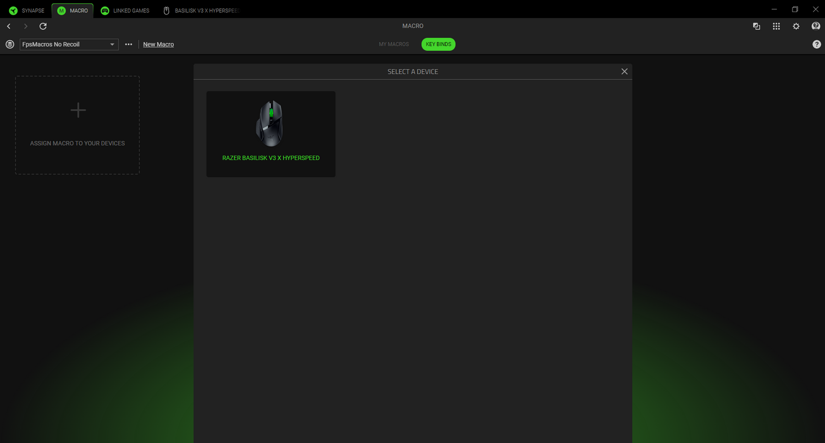825x443 pixels.
Task: Open the modules grid icon
Action: [x=776, y=26]
